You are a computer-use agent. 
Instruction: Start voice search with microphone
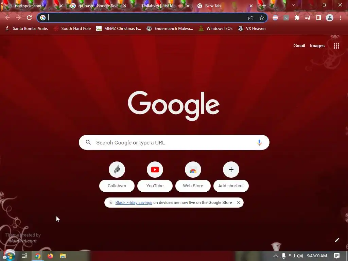pos(259,142)
